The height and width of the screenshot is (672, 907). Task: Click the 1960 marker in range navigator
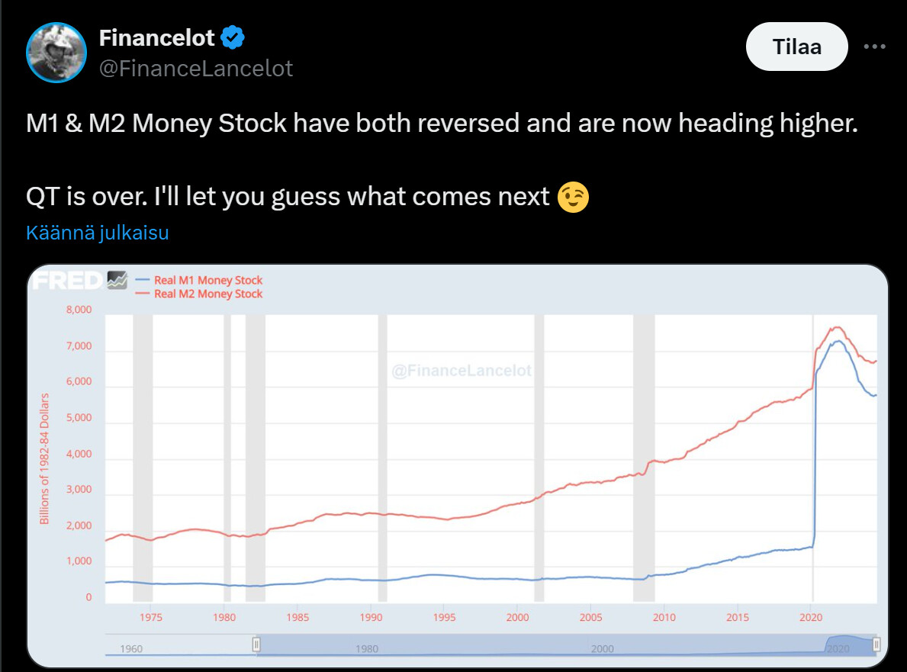[x=130, y=649]
